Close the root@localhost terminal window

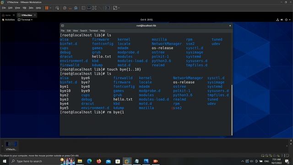[230, 26]
